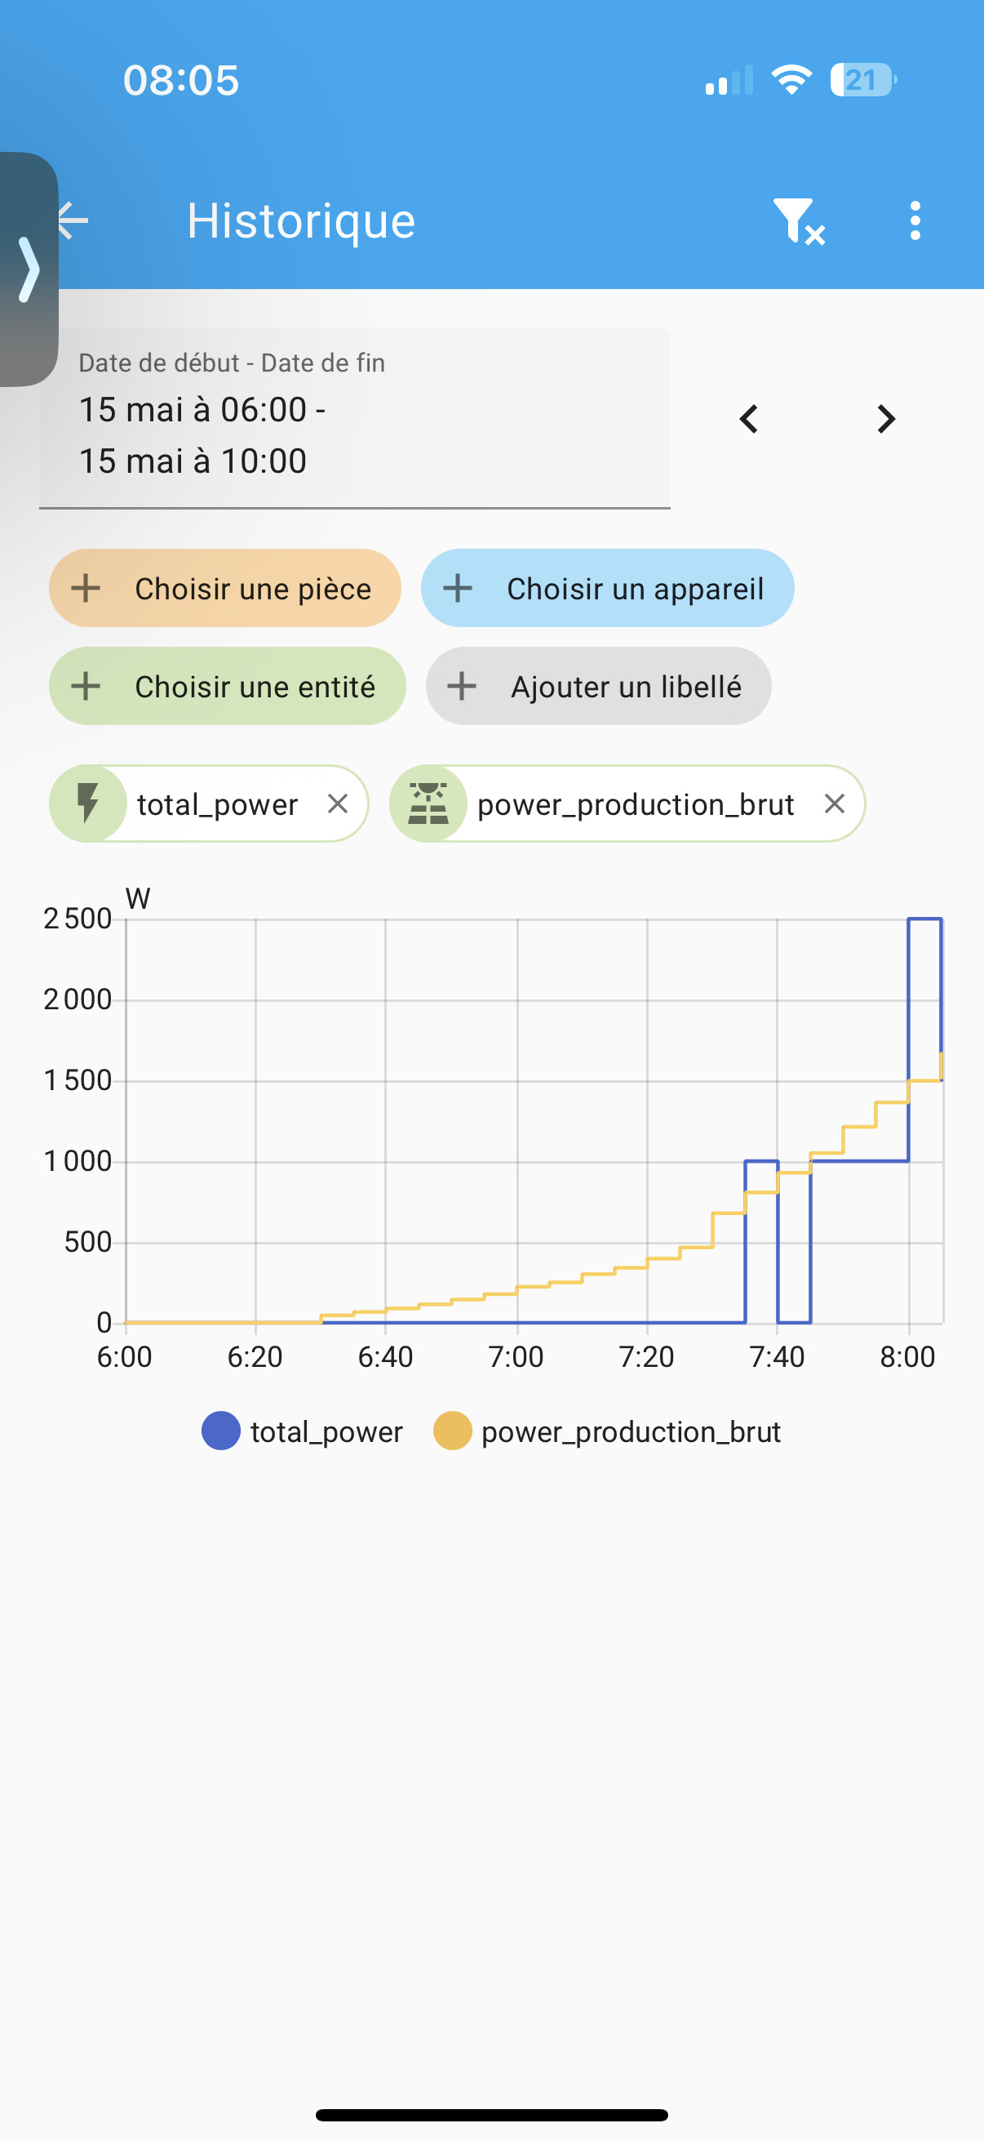984x2141 pixels.
Task: Tap the solar panel icon on power_production_brut
Action: (428, 803)
